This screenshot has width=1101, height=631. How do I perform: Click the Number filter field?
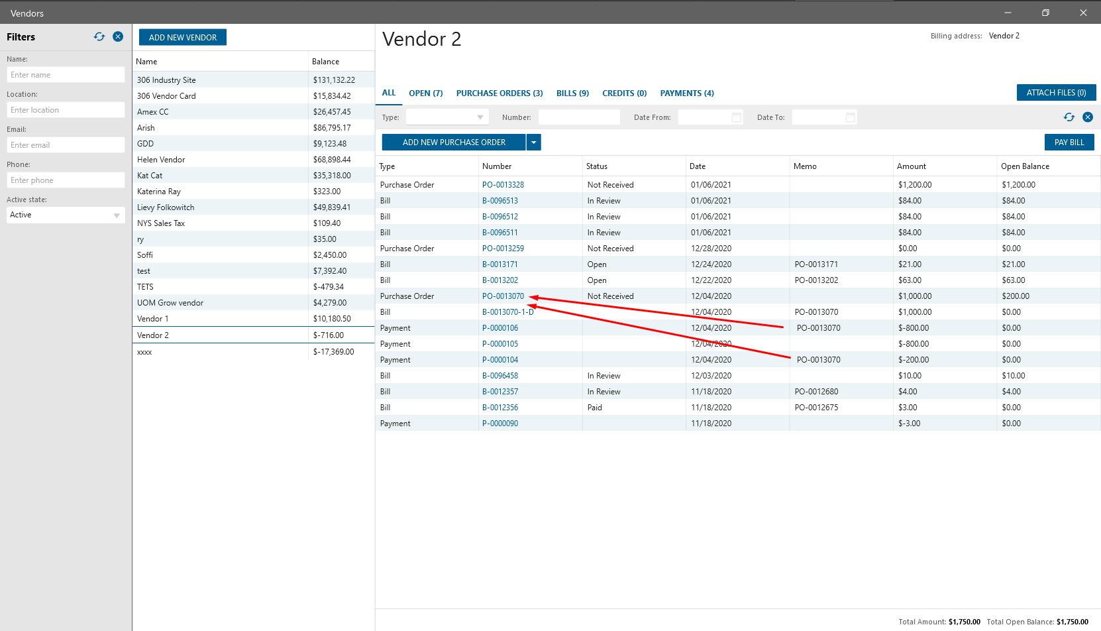(579, 117)
